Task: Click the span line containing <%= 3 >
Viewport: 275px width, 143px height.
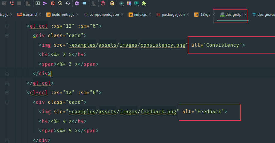Action: click(68, 64)
